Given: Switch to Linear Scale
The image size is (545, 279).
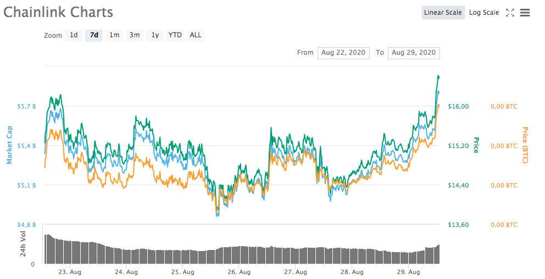Looking at the screenshot, I should pos(443,13).
